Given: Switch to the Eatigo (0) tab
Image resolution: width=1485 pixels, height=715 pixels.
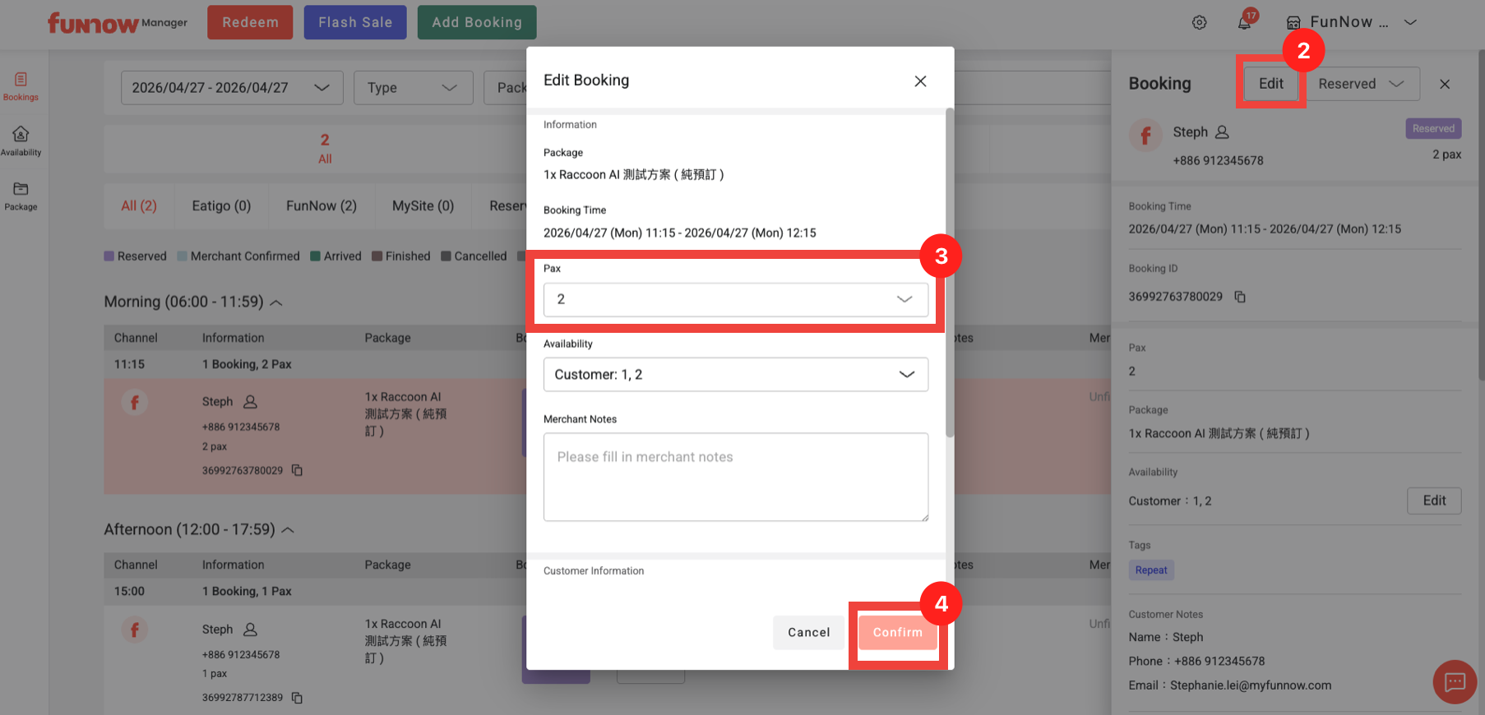Looking at the screenshot, I should click(x=221, y=206).
